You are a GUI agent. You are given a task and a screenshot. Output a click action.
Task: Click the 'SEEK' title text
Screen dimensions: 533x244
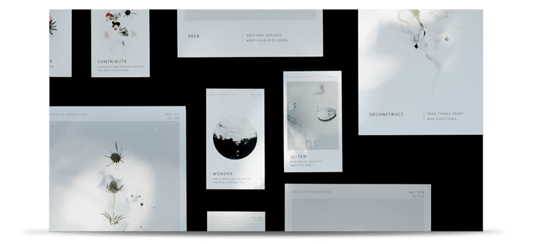point(194,36)
